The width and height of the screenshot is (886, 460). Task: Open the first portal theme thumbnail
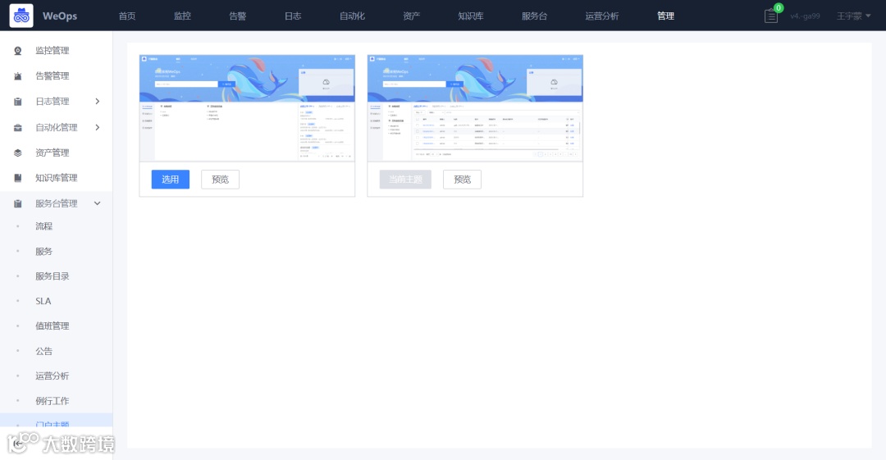[x=247, y=108]
